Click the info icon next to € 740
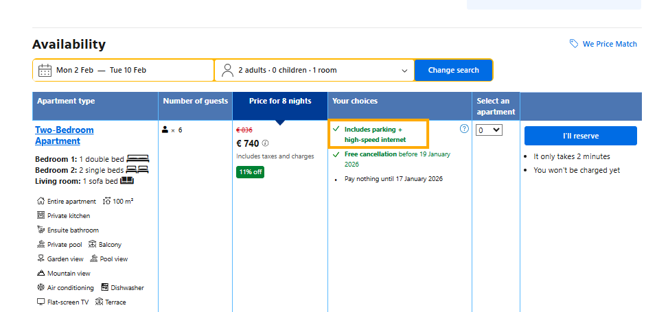 265,143
